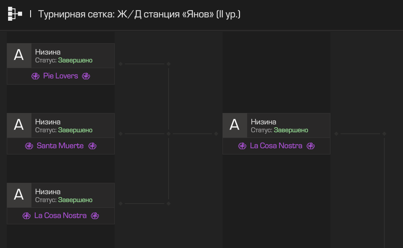Open second-round La Cosa Nostra winner link
The width and height of the screenshot is (403, 248).
(x=276, y=146)
